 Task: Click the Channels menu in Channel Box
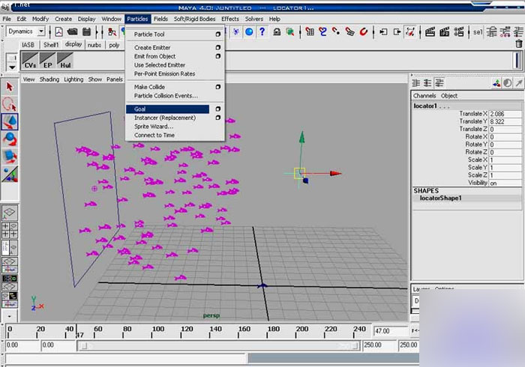click(424, 96)
